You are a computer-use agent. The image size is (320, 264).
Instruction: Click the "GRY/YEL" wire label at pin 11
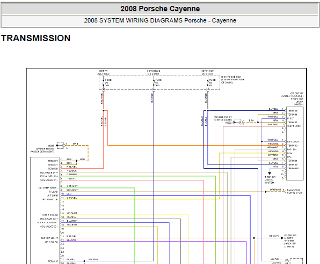(72, 198)
